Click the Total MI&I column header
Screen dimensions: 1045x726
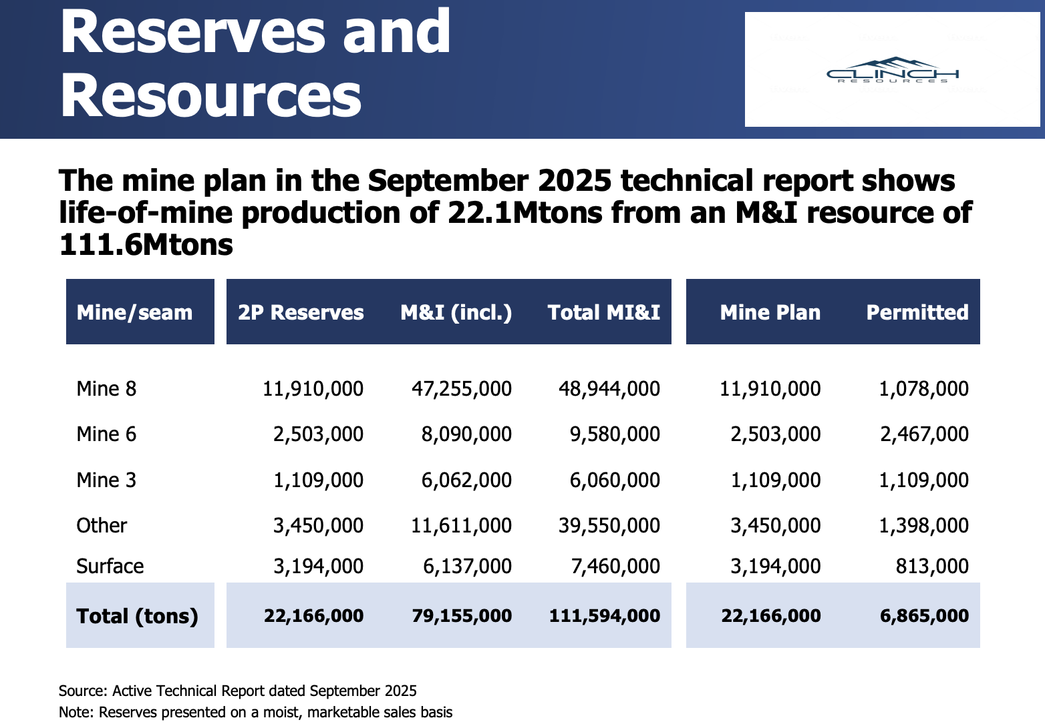coord(603,312)
